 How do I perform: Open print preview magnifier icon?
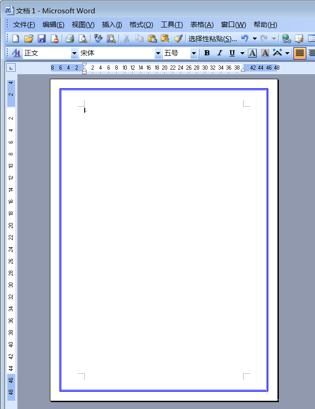(83, 38)
